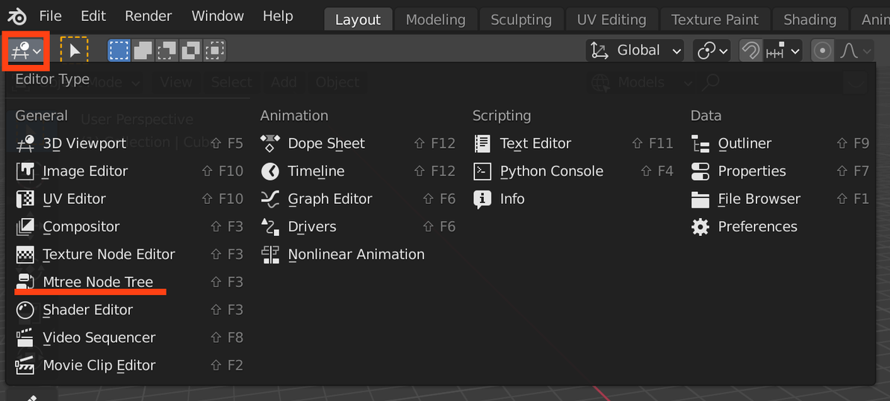
Task: Choose the Set New Selection mode icon
Action: [x=119, y=51]
